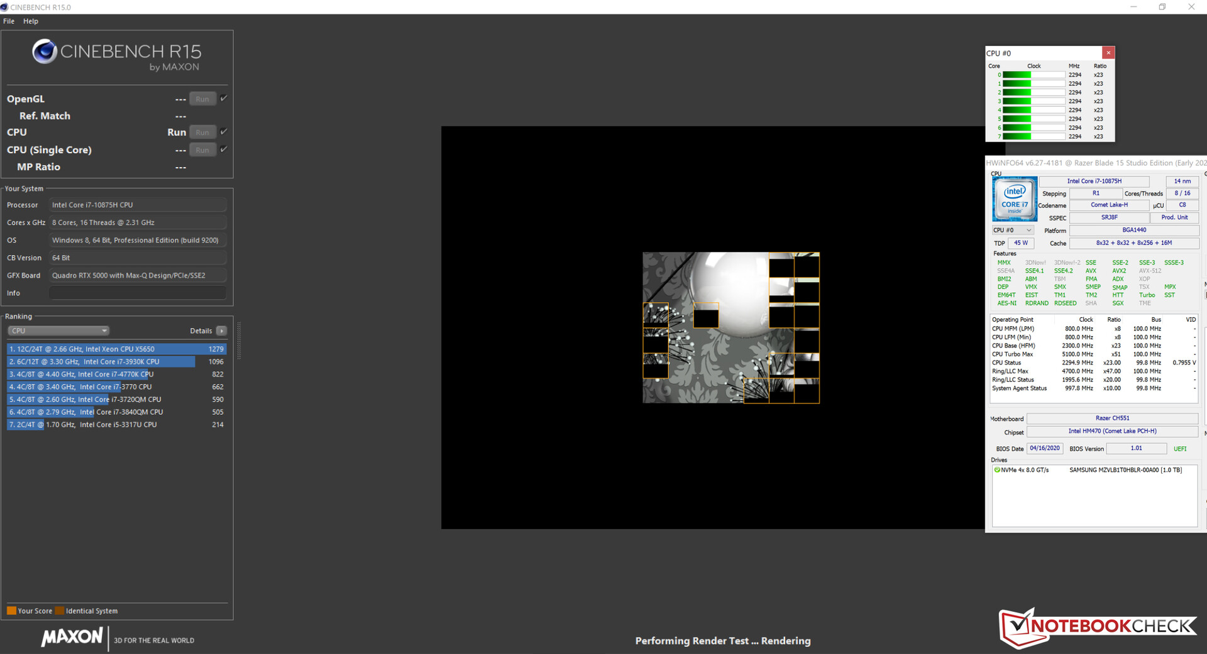Image resolution: width=1207 pixels, height=654 pixels.
Task: Click the Run button for CPU
Action: pos(202,133)
